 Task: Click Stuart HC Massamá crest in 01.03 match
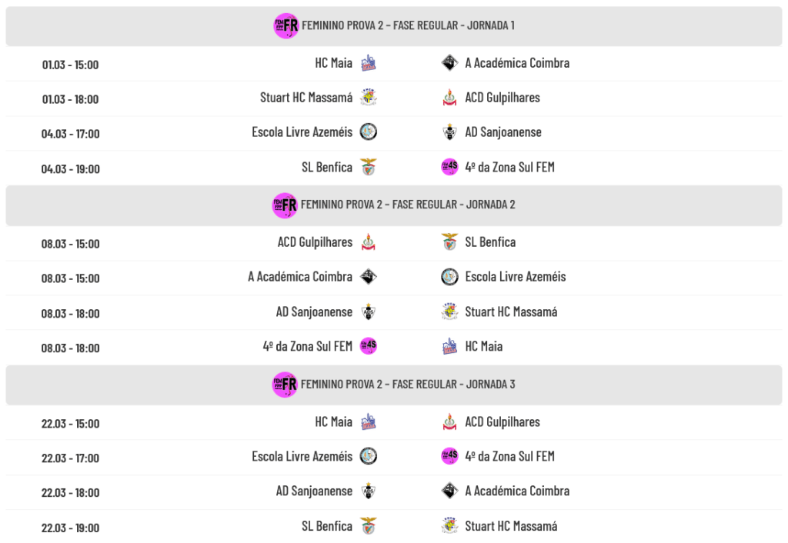click(x=369, y=98)
